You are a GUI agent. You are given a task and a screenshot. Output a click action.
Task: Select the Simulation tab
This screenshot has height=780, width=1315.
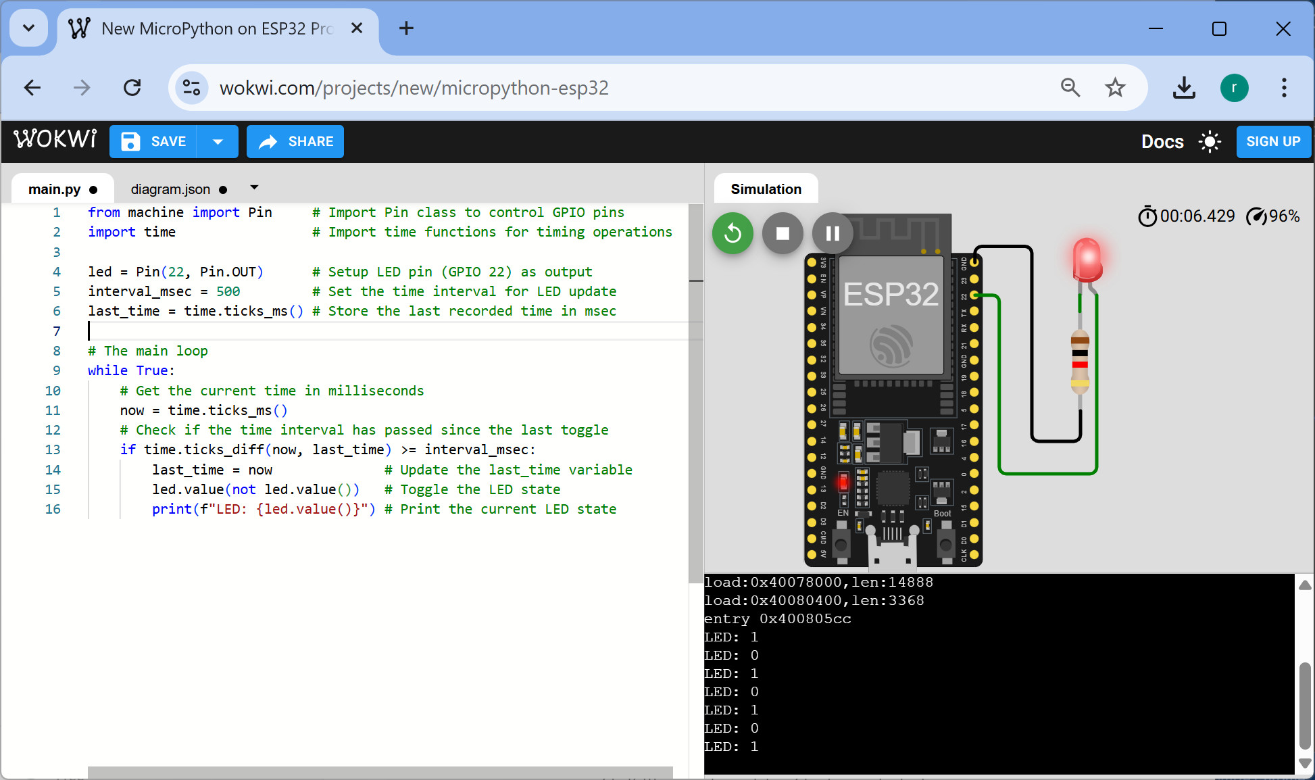point(766,189)
